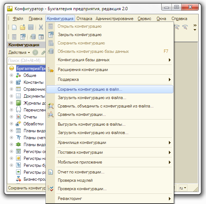Screen dimensions: 206x204
Task: Click the Отчет по конфигурации menu icon
Action: tap(51, 172)
